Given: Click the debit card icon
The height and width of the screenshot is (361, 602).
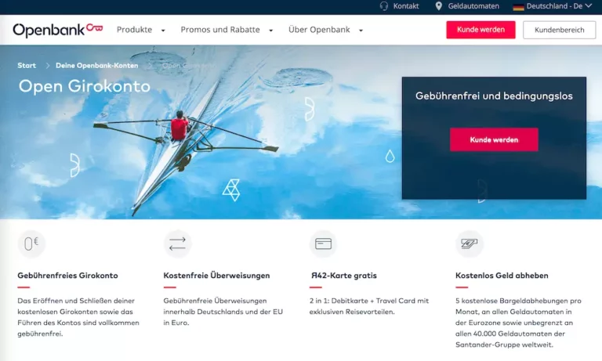Looking at the screenshot, I should [323, 244].
